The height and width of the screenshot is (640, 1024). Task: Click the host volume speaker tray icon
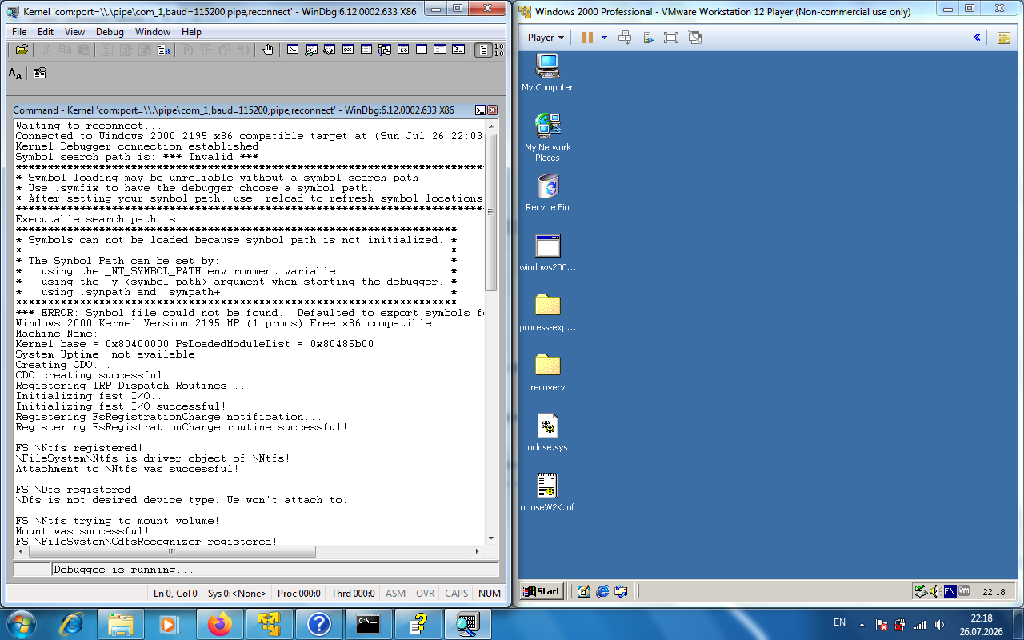pyautogui.click(x=938, y=624)
